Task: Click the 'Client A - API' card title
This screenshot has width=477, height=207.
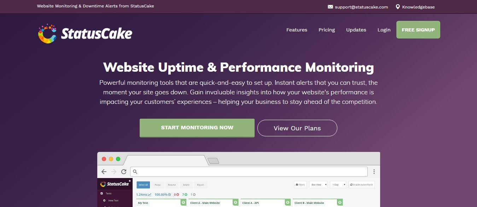Action: tap(250, 203)
